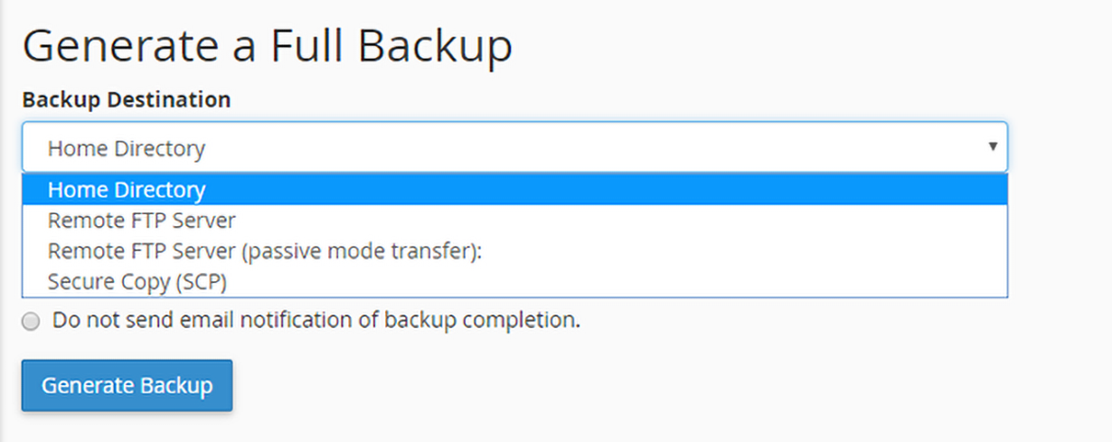Image resolution: width=1112 pixels, height=442 pixels.
Task: Pick Remote FTP Server (passive mode transfer)
Action: tap(264, 251)
